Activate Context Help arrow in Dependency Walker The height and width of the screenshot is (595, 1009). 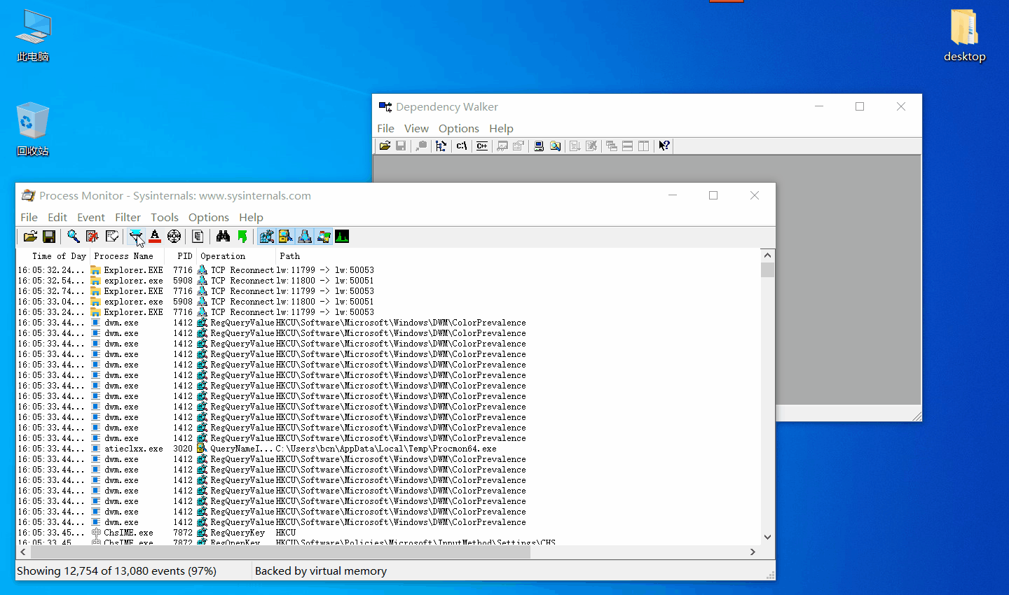664,146
